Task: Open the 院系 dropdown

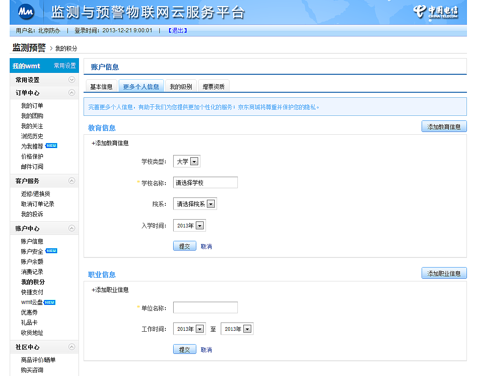Action: tap(195, 203)
